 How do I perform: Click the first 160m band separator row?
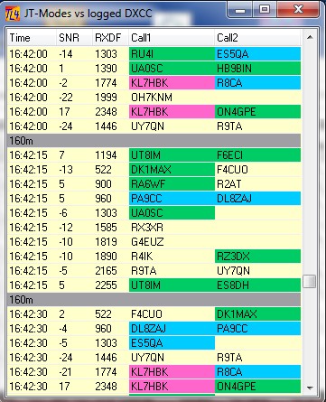154,141
